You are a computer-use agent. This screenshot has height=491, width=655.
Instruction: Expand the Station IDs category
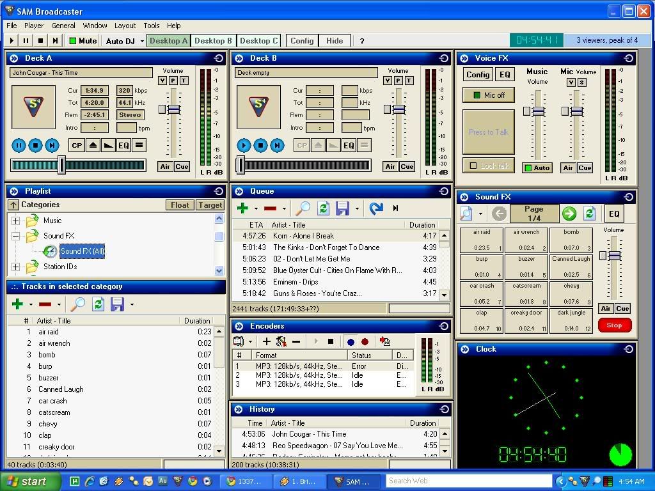[x=15, y=267]
